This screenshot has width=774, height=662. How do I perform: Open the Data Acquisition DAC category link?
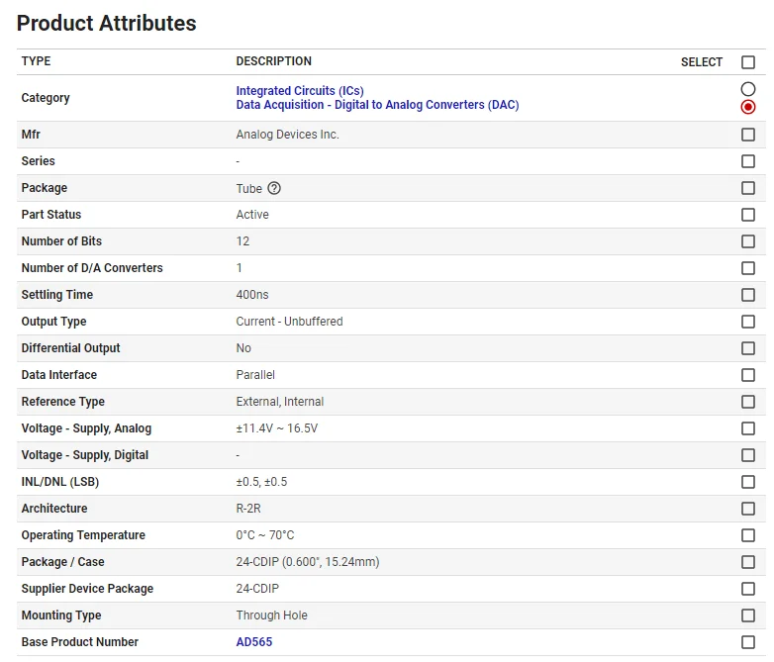click(377, 105)
